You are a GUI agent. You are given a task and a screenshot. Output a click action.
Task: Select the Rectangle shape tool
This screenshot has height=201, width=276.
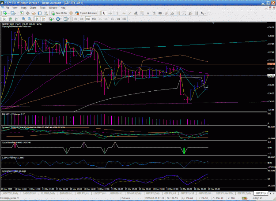[x=160, y=13]
